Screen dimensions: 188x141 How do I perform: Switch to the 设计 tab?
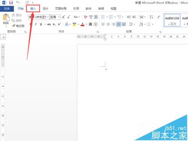pos(45,9)
